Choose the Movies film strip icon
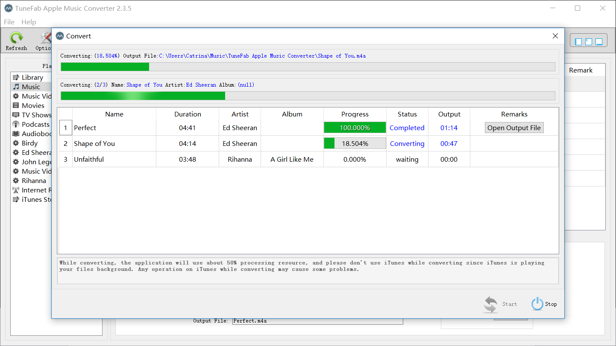 16,105
